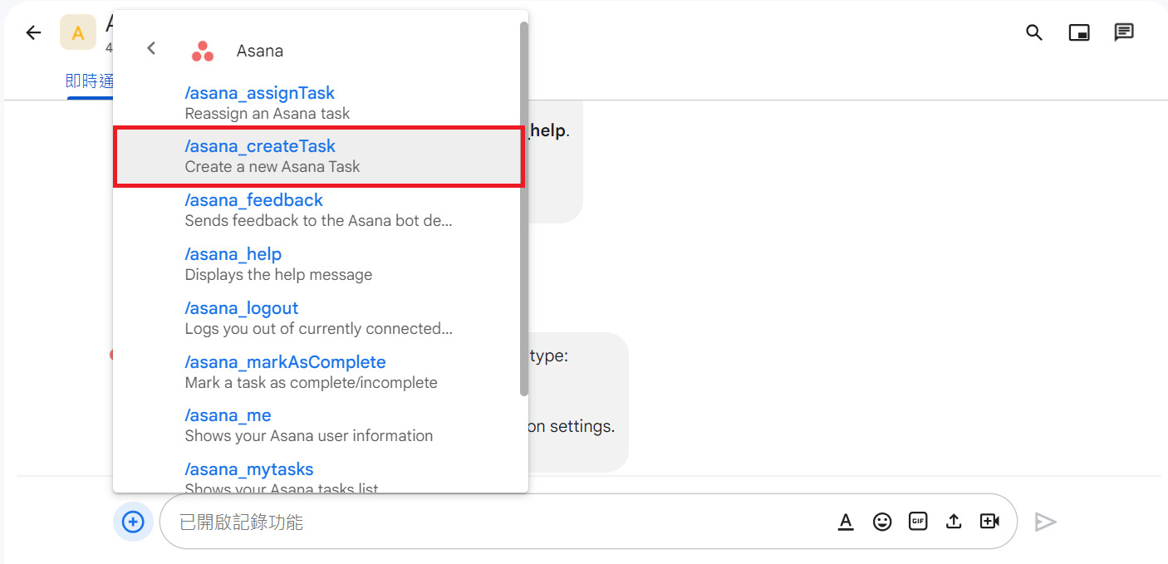Select the /asana_logout command
Viewport: 1168px width, 564px height.
[x=320, y=318]
